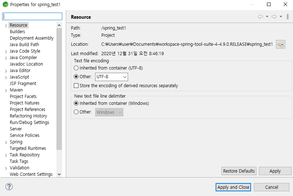Select Targeted Runtimes page

click(x=27, y=148)
